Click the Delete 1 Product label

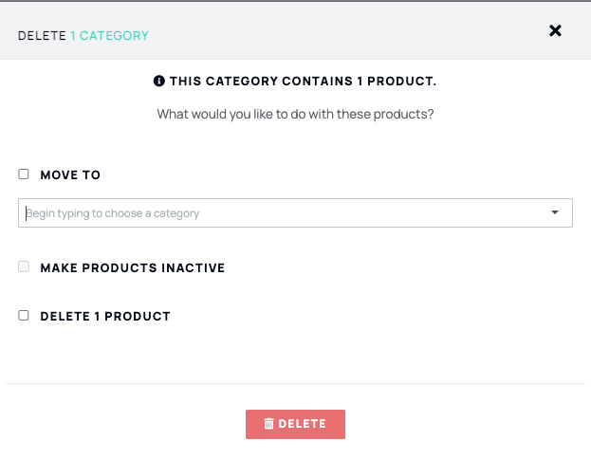tap(105, 316)
